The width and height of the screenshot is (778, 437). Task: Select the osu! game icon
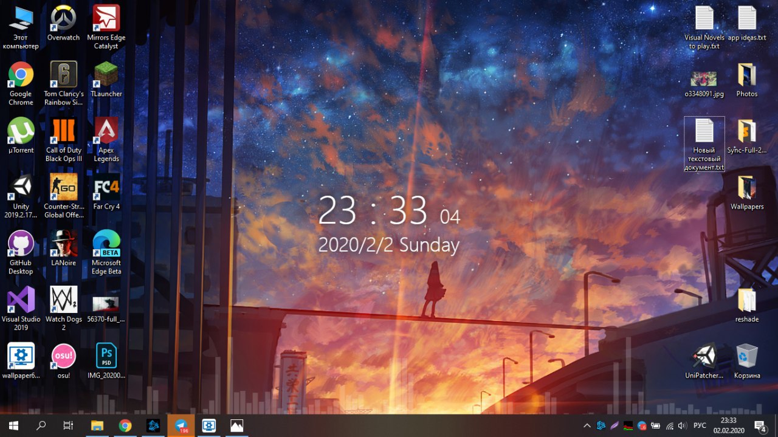click(x=63, y=361)
